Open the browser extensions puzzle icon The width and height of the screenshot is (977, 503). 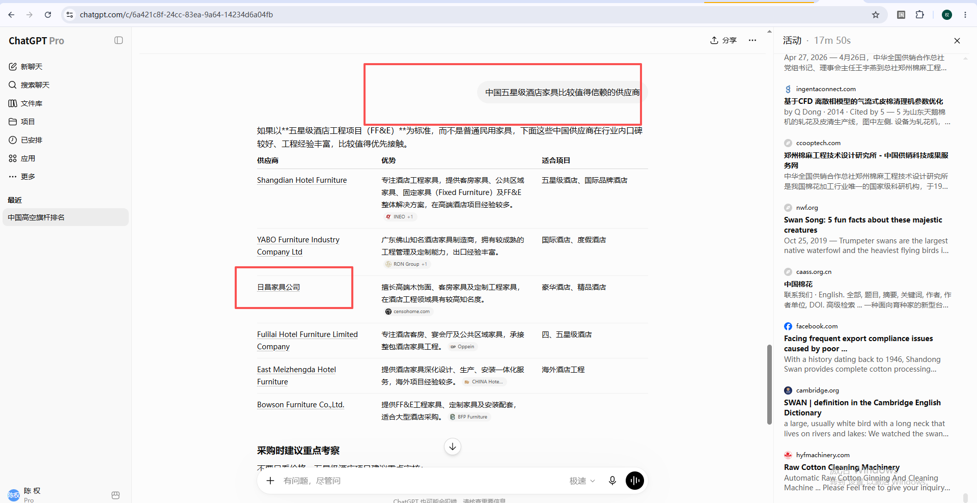(919, 15)
